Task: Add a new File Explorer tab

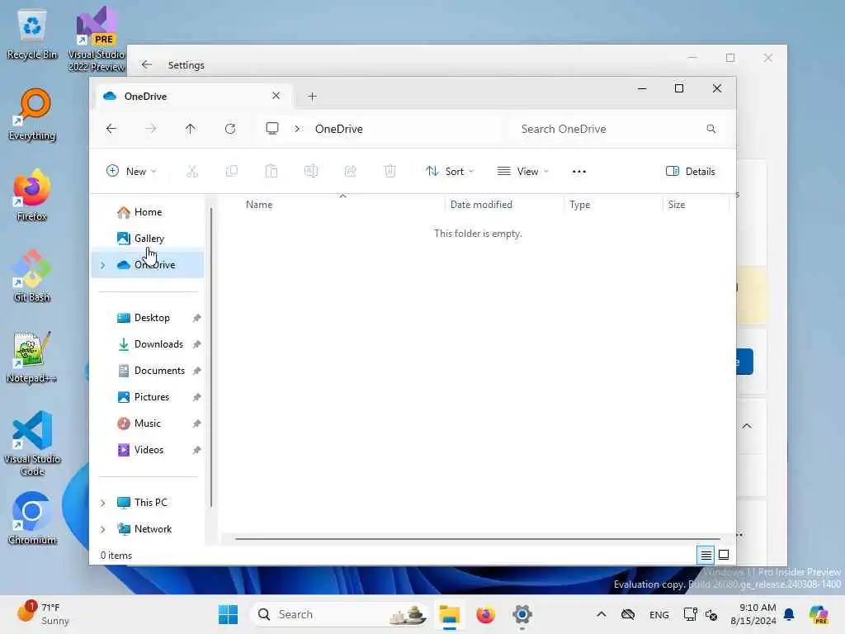Action: click(x=312, y=97)
